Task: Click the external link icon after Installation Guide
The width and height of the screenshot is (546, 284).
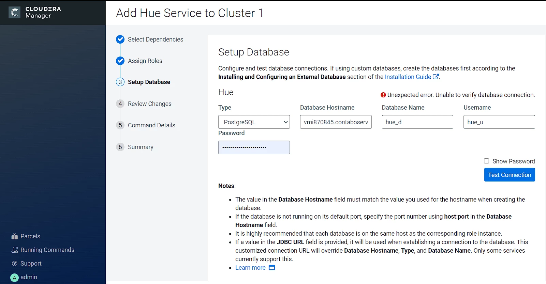Action: click(x=436, y=77)
